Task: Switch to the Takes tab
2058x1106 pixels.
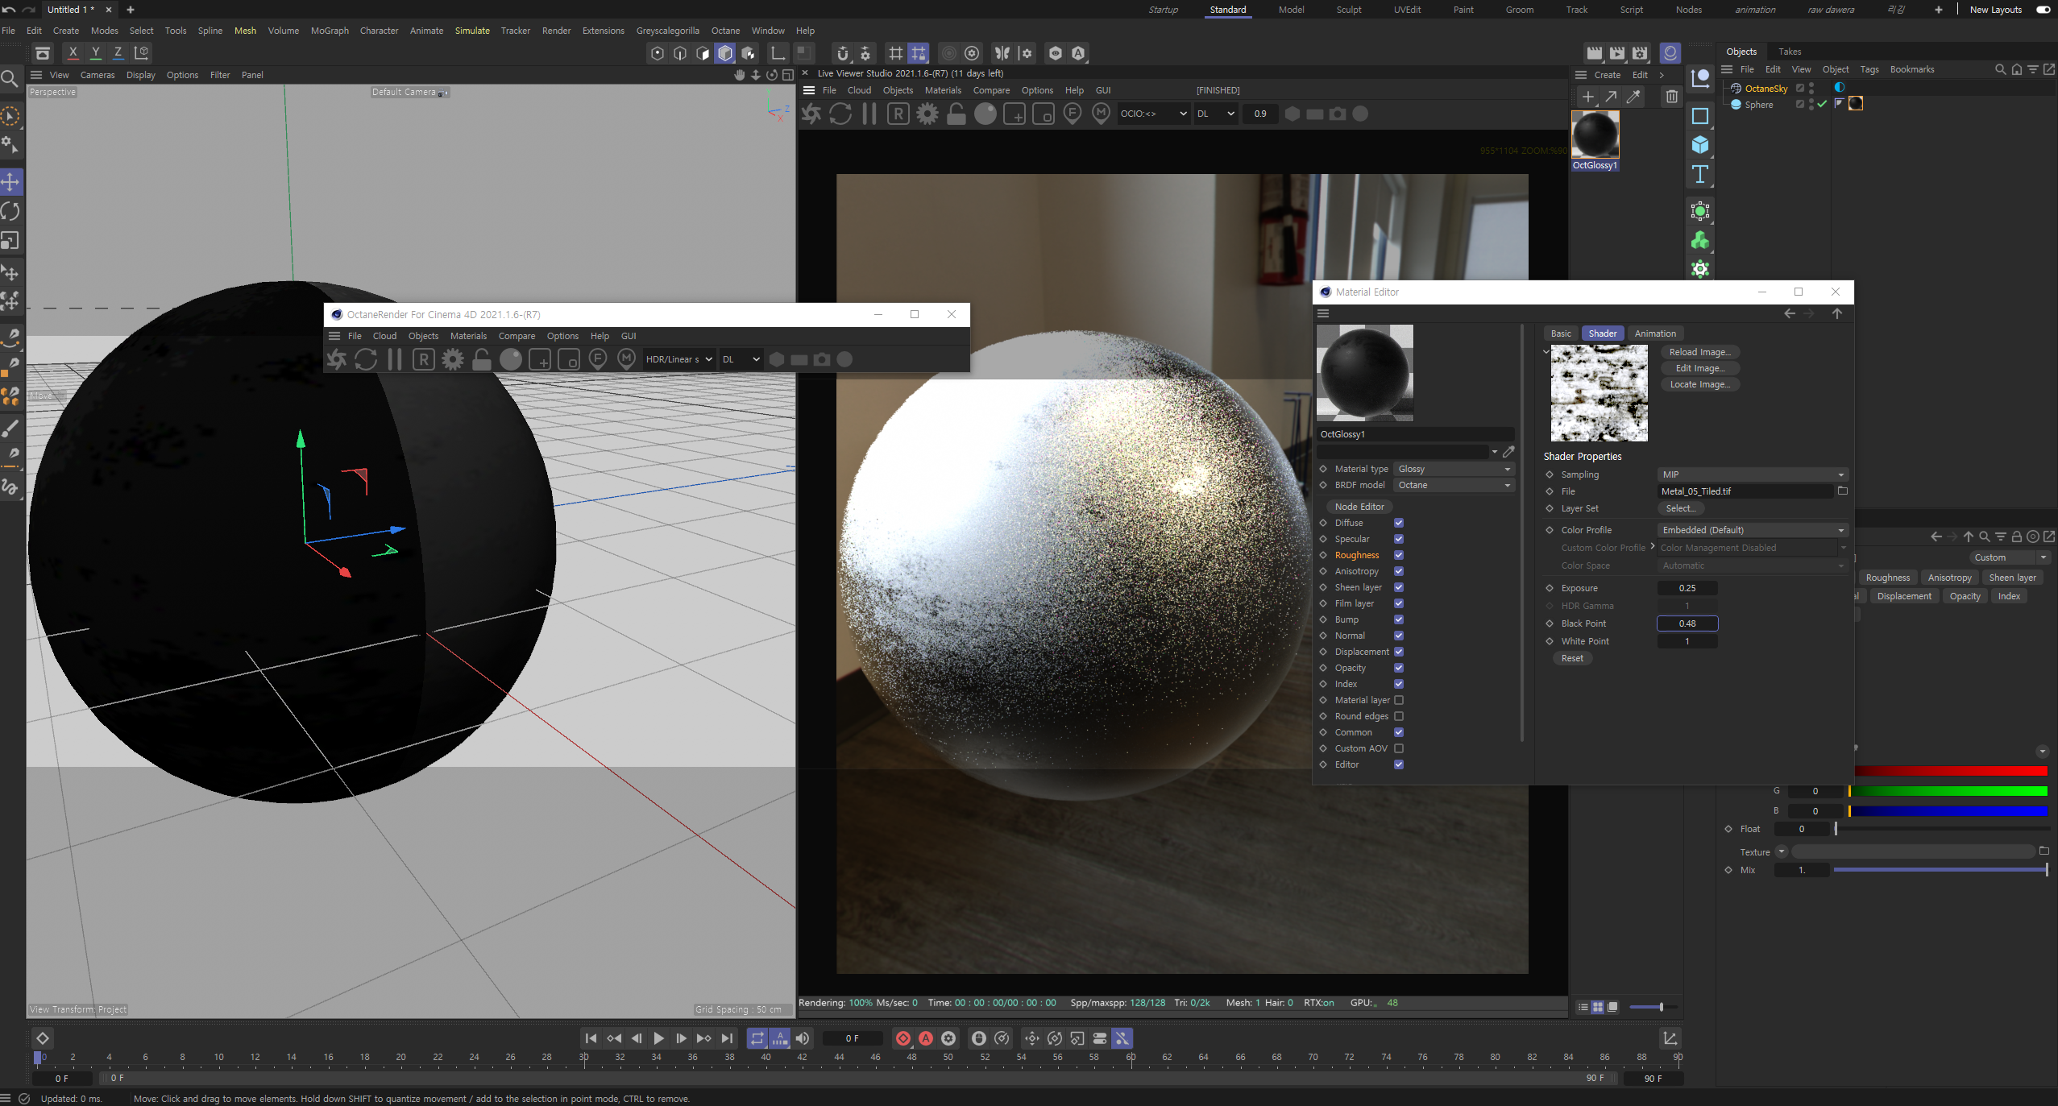Action: 1790,52
